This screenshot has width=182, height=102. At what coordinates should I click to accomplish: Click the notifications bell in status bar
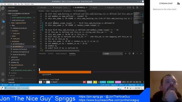point(142,85)
